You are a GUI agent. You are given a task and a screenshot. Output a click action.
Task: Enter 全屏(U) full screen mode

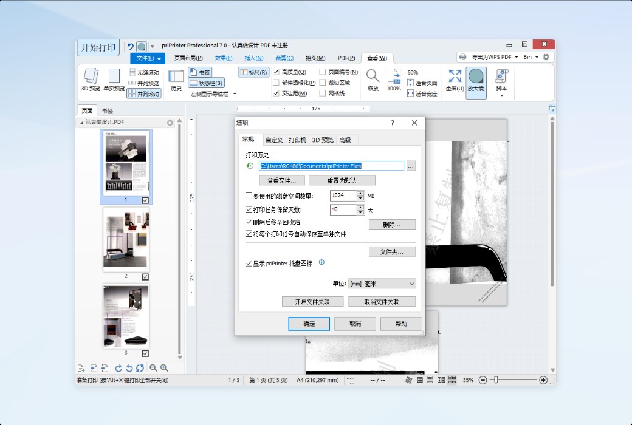[x=455, y=80]
